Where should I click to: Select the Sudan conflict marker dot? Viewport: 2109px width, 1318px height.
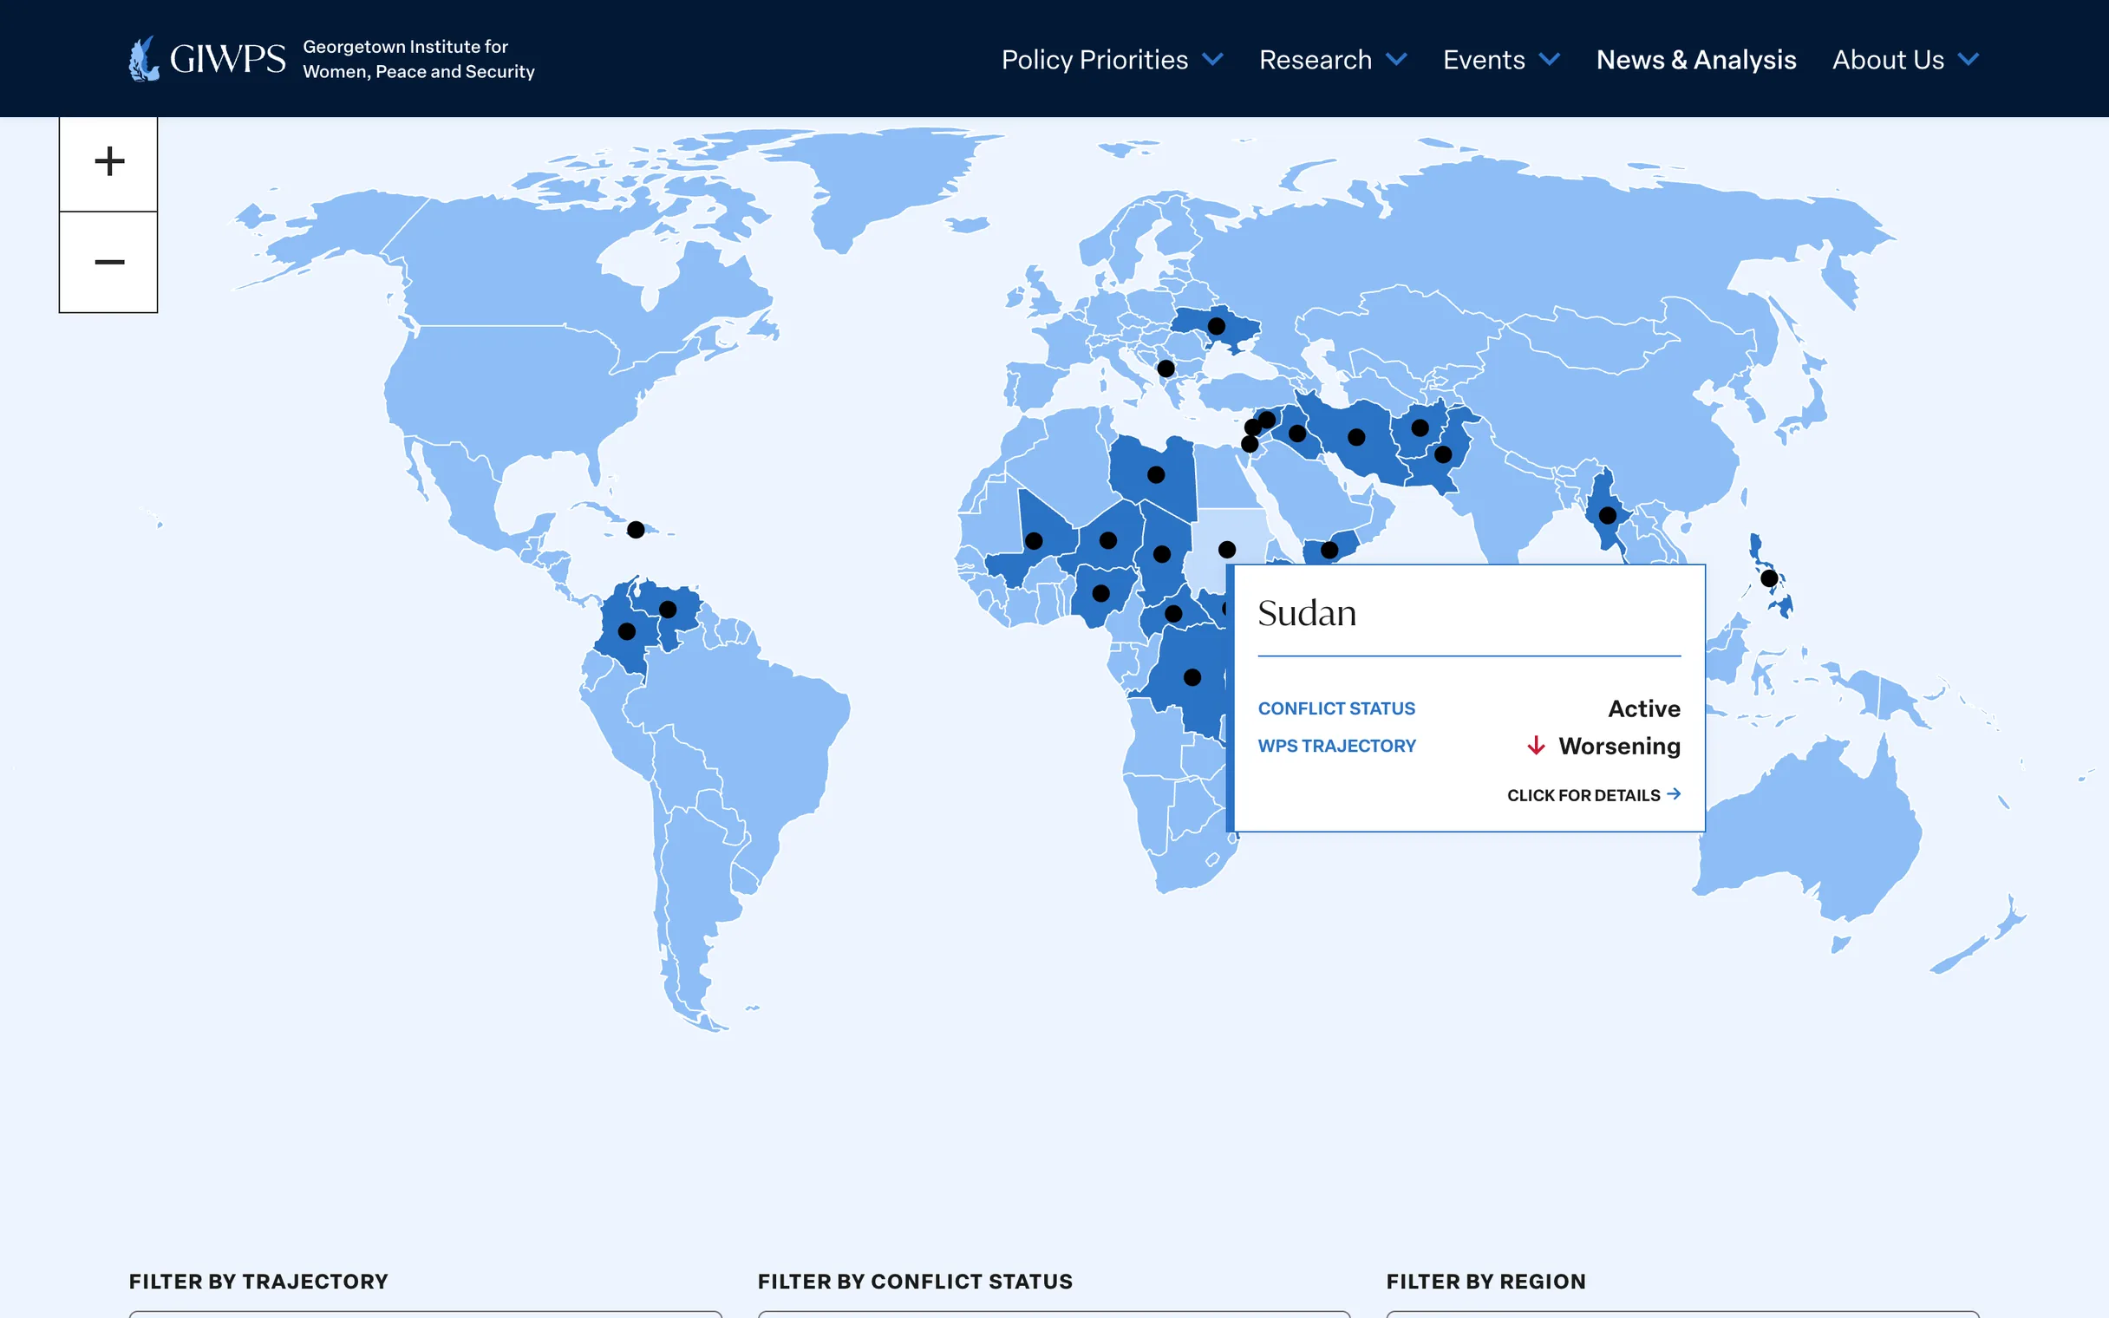click(1227, 549)
